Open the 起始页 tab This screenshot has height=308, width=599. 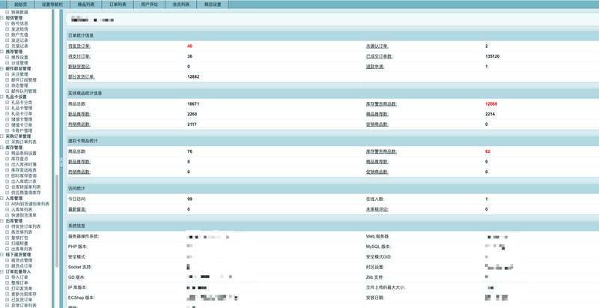21,4
